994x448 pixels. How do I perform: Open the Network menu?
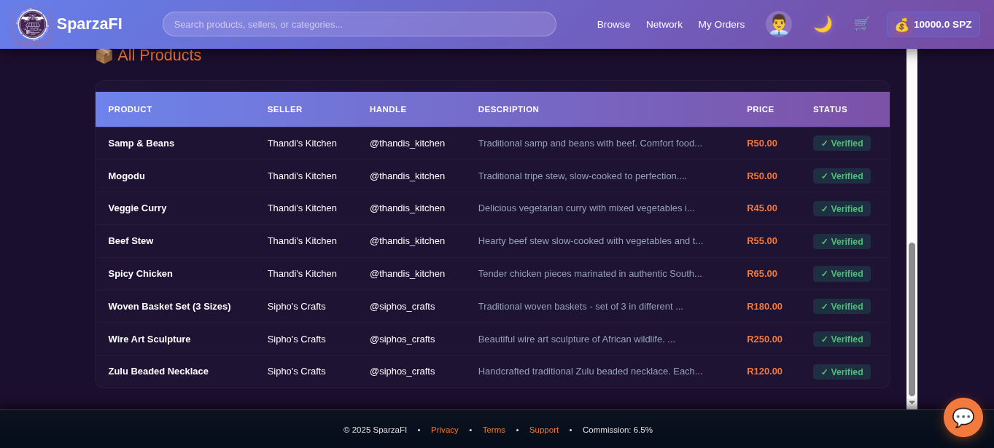[664, 24]
